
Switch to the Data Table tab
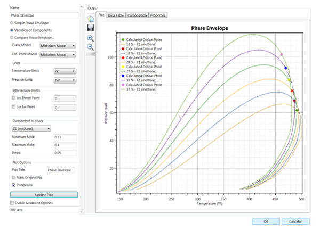116,15
